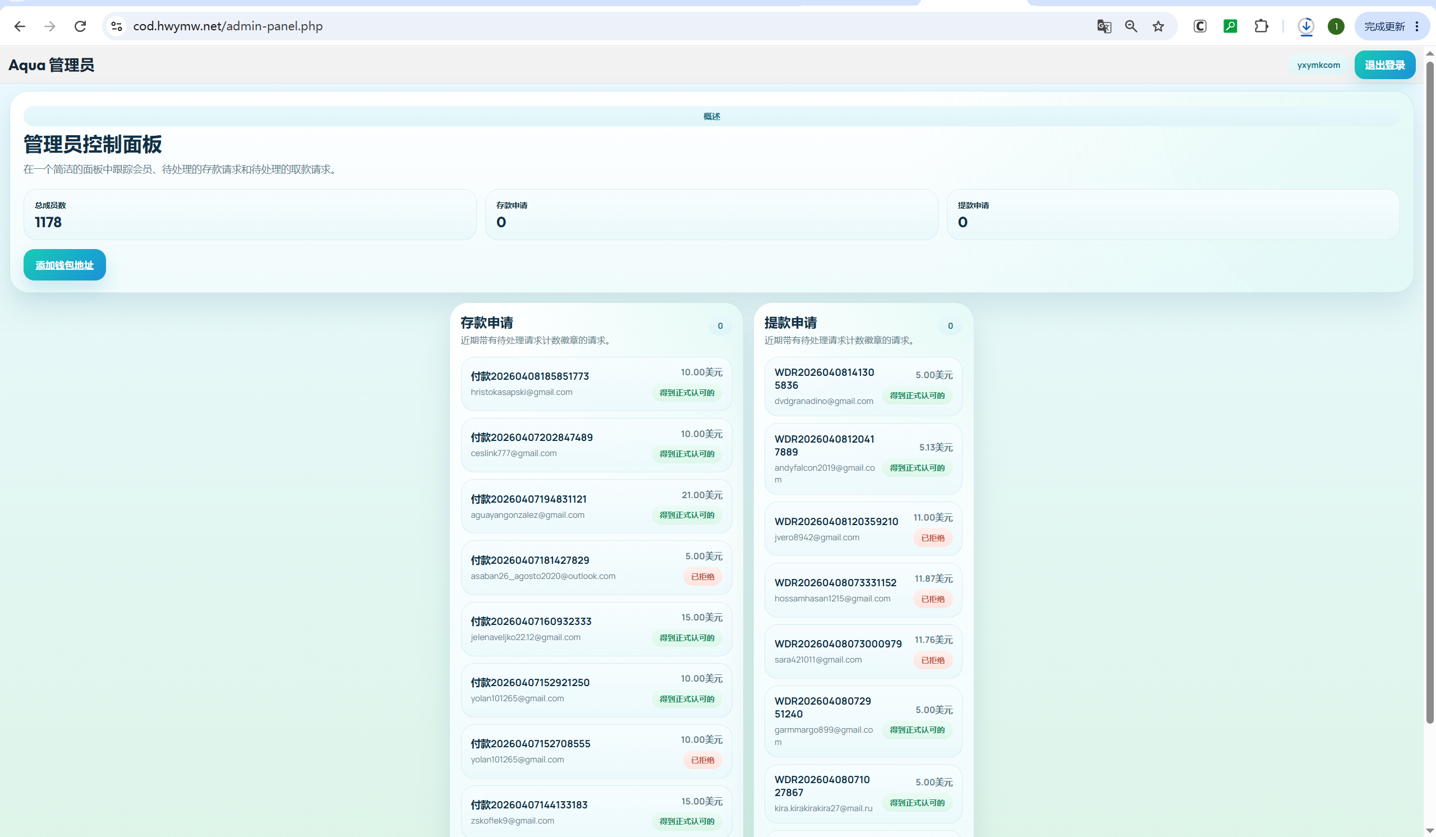Open deposit 付款20260407144133183
This screenshot has height=837, width=1436.
(x=596, y=811)
